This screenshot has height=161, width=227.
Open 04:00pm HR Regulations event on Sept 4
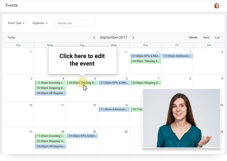tap(51, 93)
